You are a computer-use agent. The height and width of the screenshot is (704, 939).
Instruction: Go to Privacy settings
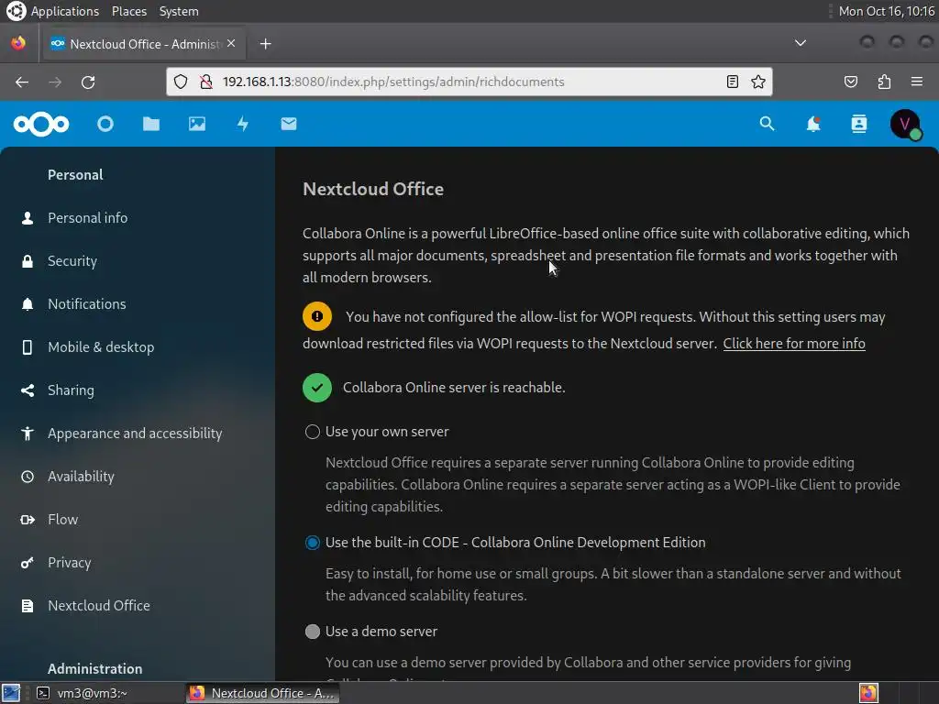pos(70,563)
